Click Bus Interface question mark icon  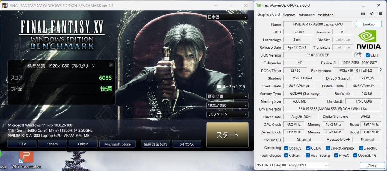[x=381, y=70]
